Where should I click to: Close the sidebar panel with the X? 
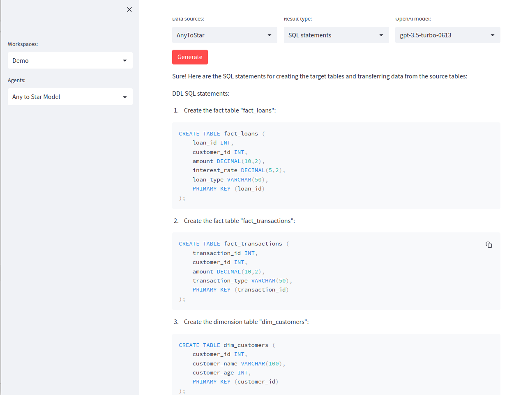(129, 9)
